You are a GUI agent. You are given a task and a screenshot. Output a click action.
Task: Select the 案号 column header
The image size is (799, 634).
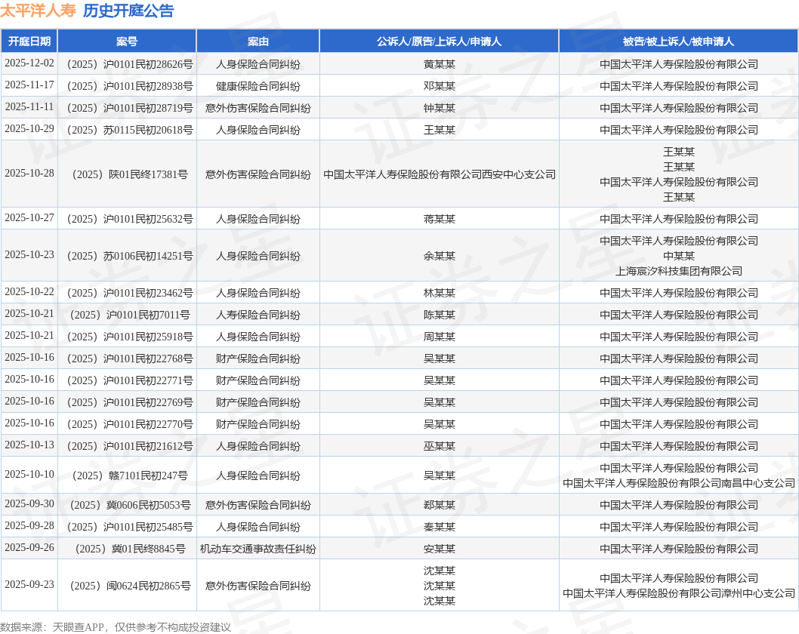tap(127, 42)
